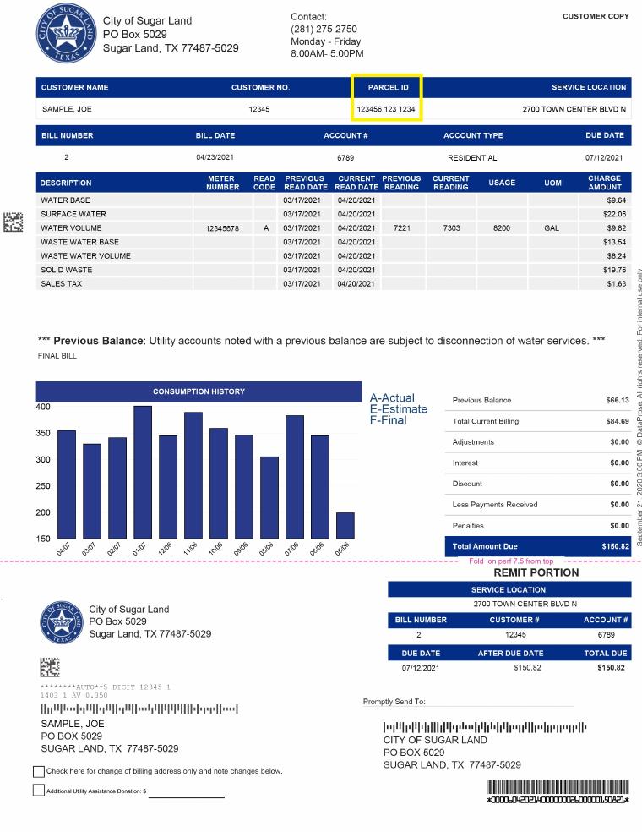Click current reading 7303

click(x=452, y=227)
